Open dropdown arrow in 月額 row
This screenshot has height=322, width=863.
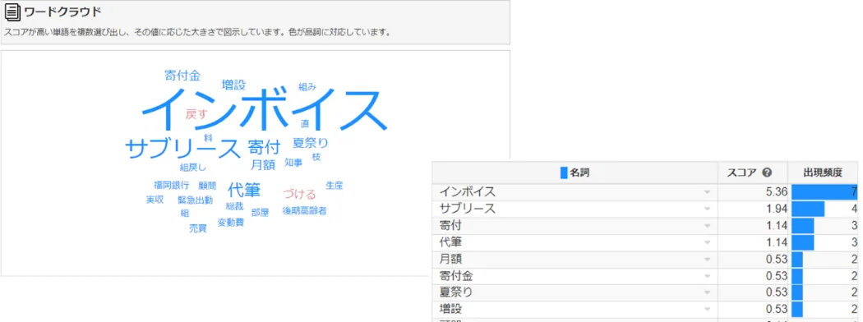(x=707, y=260)
